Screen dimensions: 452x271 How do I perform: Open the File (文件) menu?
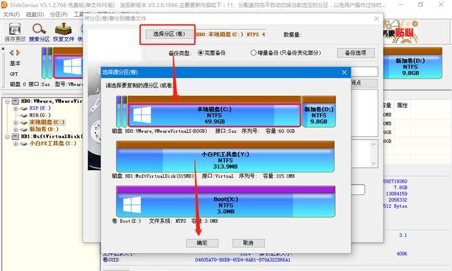pyautogui.click(x=12, y=14)
